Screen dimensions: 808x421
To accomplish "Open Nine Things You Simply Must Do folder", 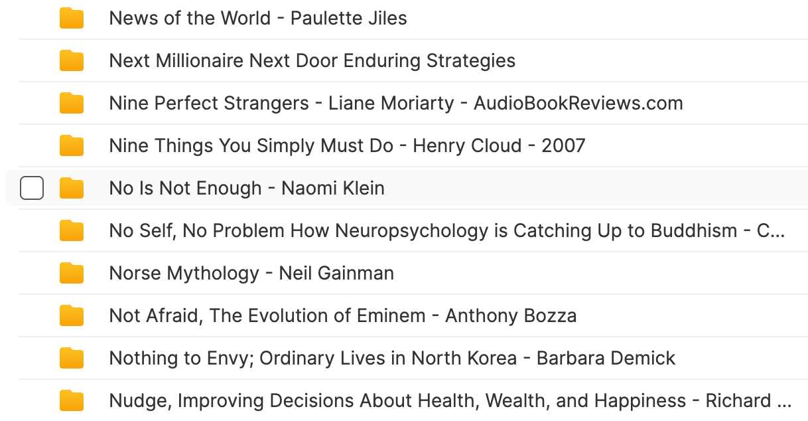I will coord(347,145).
